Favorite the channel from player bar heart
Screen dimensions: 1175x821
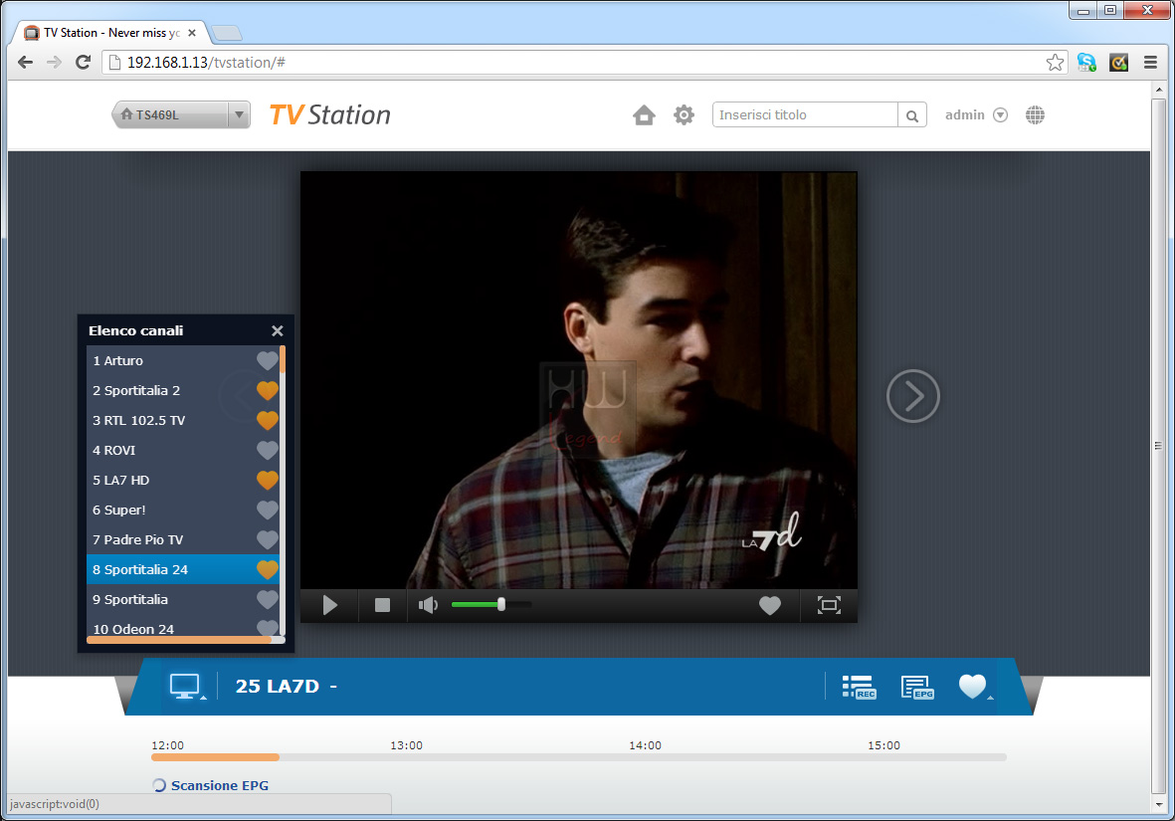[x=770, y=605]
